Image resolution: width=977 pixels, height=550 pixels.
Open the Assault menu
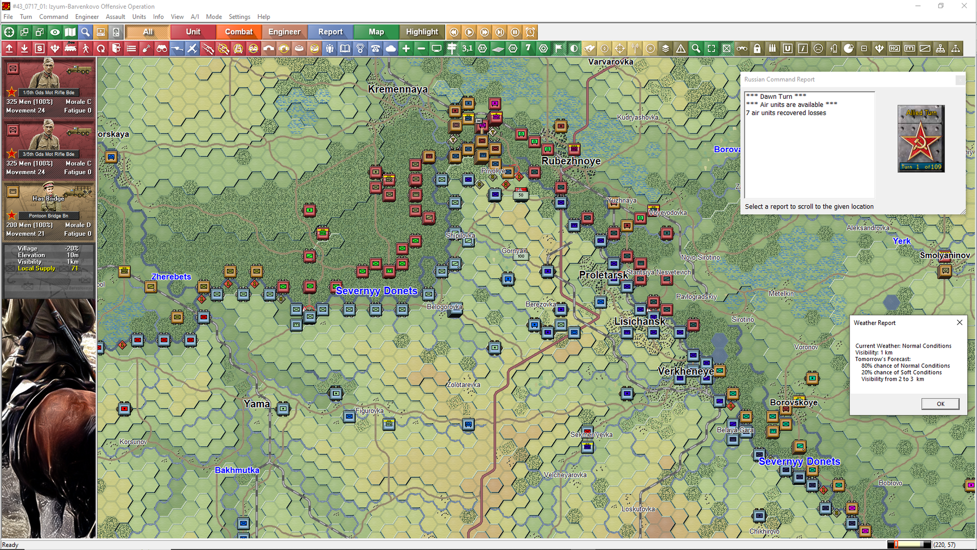coord(115,17)
